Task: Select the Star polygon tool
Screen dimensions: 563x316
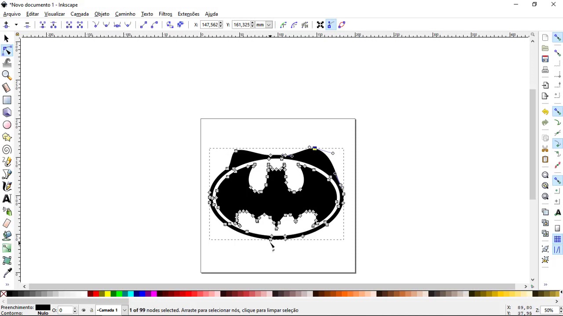Action: [x=7, y=137]
